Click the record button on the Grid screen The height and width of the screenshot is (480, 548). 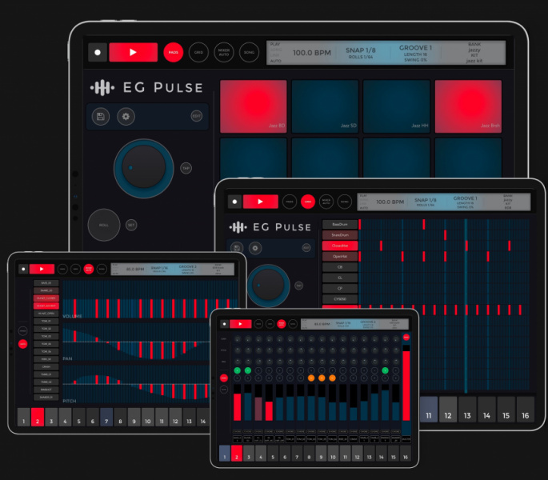(234, 202)
